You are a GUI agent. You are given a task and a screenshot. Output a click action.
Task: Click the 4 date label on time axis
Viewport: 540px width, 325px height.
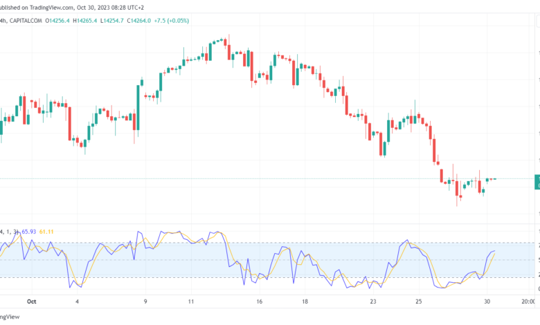[x=77, y=301]
